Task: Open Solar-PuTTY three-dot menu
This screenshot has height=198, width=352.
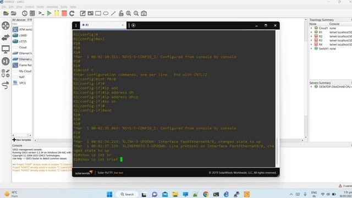Action: [76, 25]
